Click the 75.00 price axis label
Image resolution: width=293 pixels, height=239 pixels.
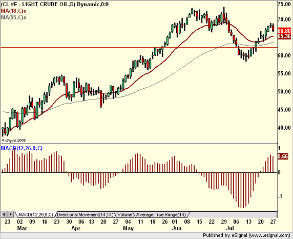click(284, 4)
